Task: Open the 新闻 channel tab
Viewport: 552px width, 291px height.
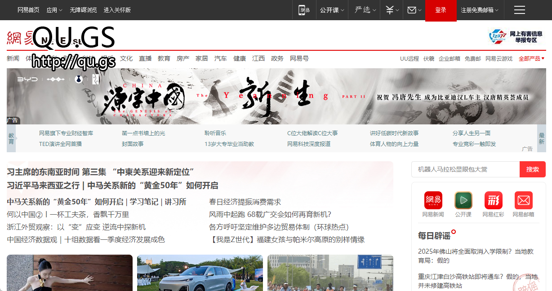Action: (13, 58)
